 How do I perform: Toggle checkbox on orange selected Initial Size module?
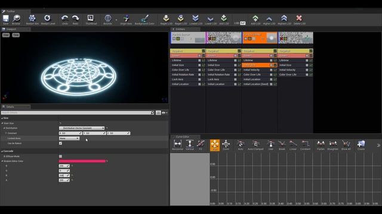tap(271, 65)
